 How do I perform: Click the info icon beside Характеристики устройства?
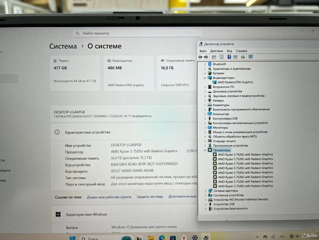point(57,132)
